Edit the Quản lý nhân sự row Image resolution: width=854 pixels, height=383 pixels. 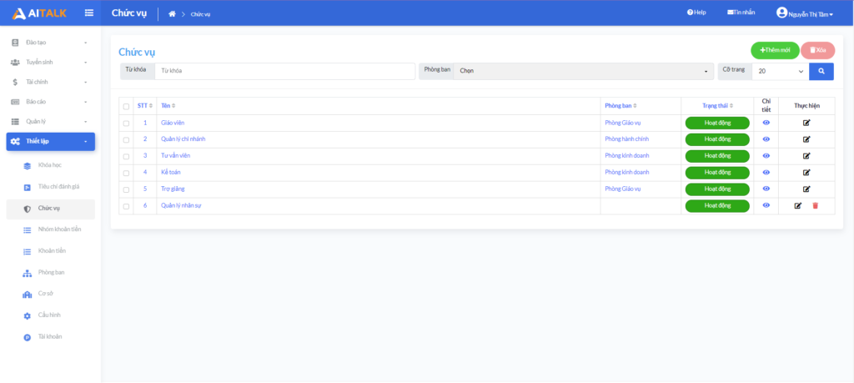[798, 205]
